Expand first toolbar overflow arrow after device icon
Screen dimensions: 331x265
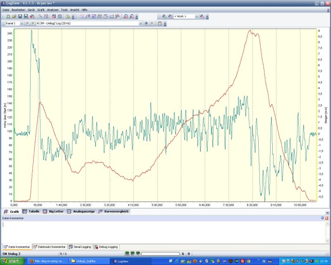[x=73, y=17]
